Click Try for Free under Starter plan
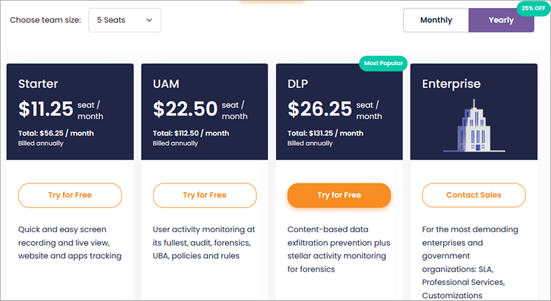The width and height of the screenshot is (551, 301). [70, 195]
